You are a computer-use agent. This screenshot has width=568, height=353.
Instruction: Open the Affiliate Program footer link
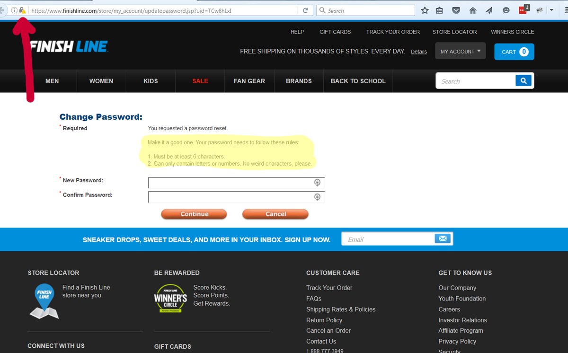pyautogui.click(x=461, y=331)
